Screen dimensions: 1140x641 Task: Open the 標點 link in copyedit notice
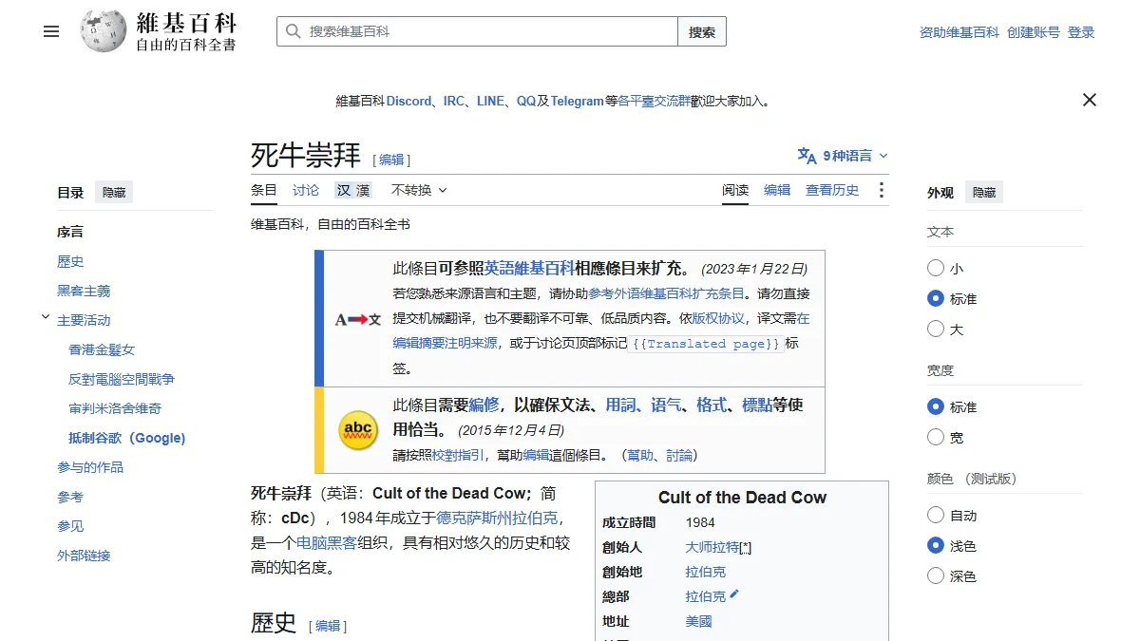(x=757, y=405)
